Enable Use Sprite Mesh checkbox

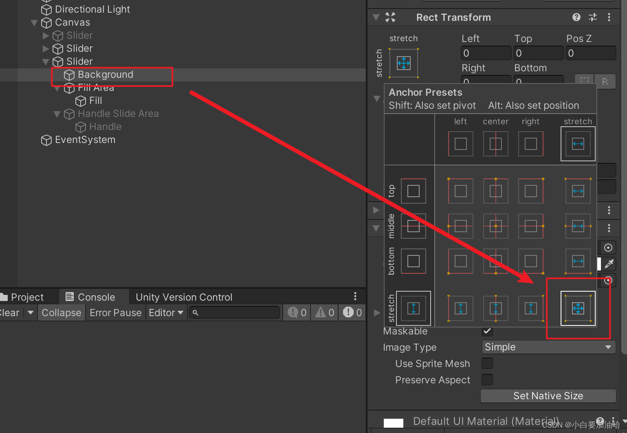(x=487, y=363)
